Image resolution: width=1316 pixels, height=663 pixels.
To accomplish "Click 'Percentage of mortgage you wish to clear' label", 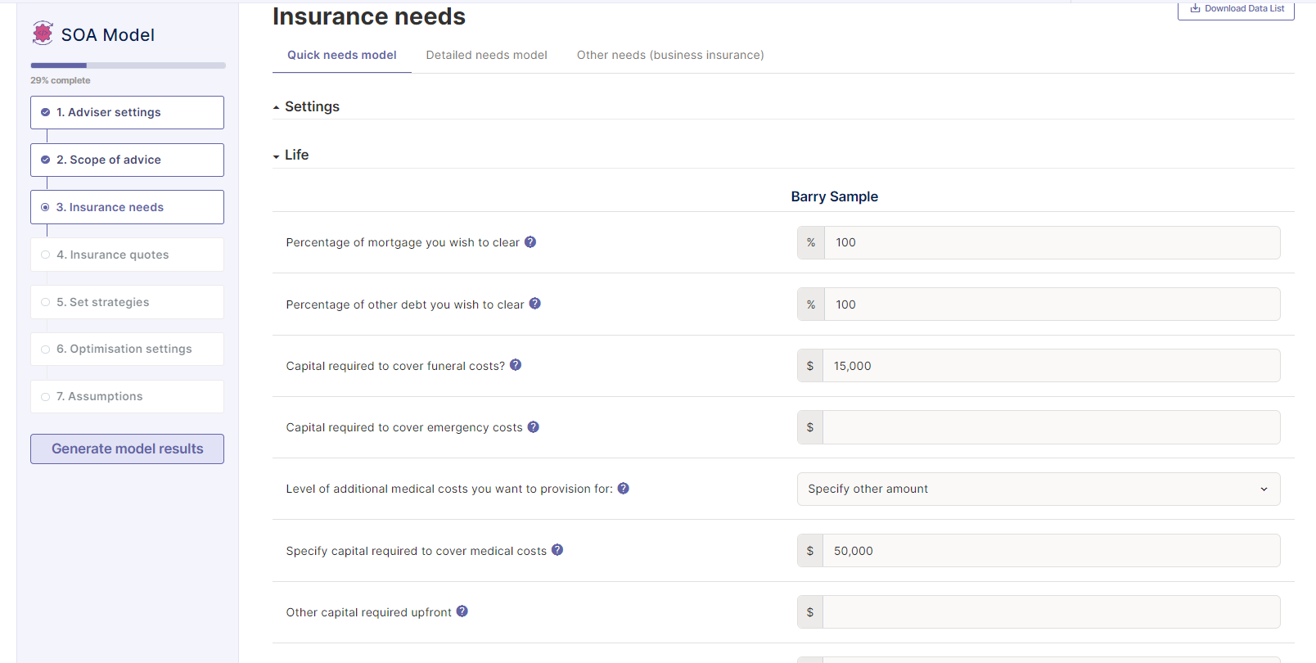I will (403, 242).
